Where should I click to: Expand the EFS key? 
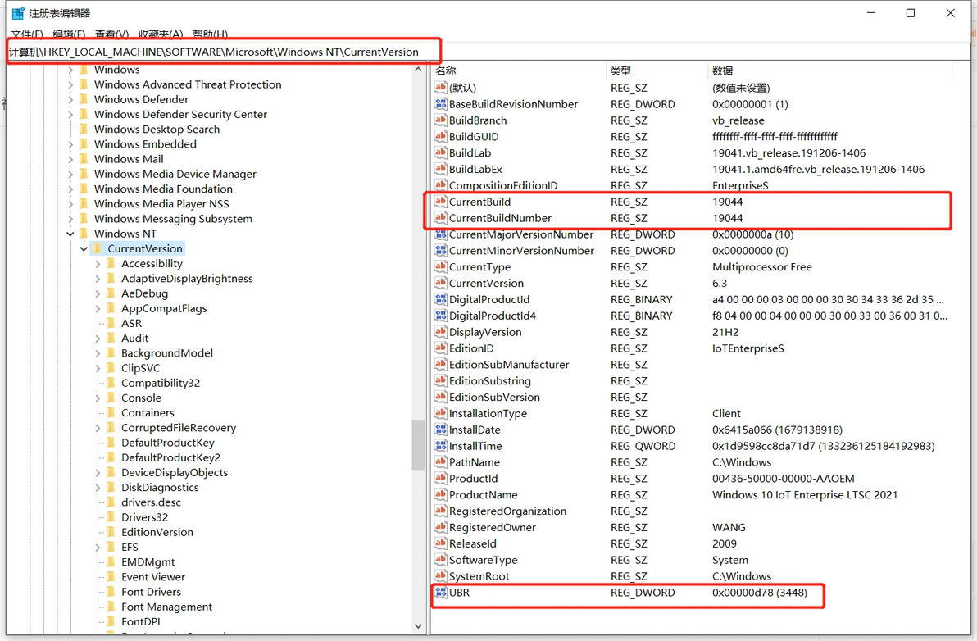[98, 547]
